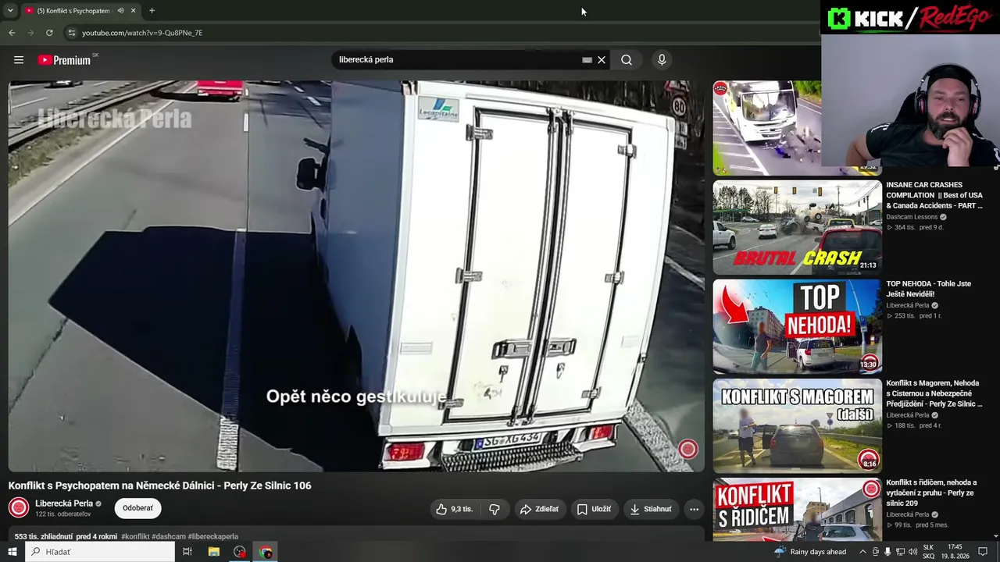The height and width of the screenshot is (562, 1000).
Task: Open INSANE CAR CRASHES COMPILATION title
Action: tap(934, 195)
